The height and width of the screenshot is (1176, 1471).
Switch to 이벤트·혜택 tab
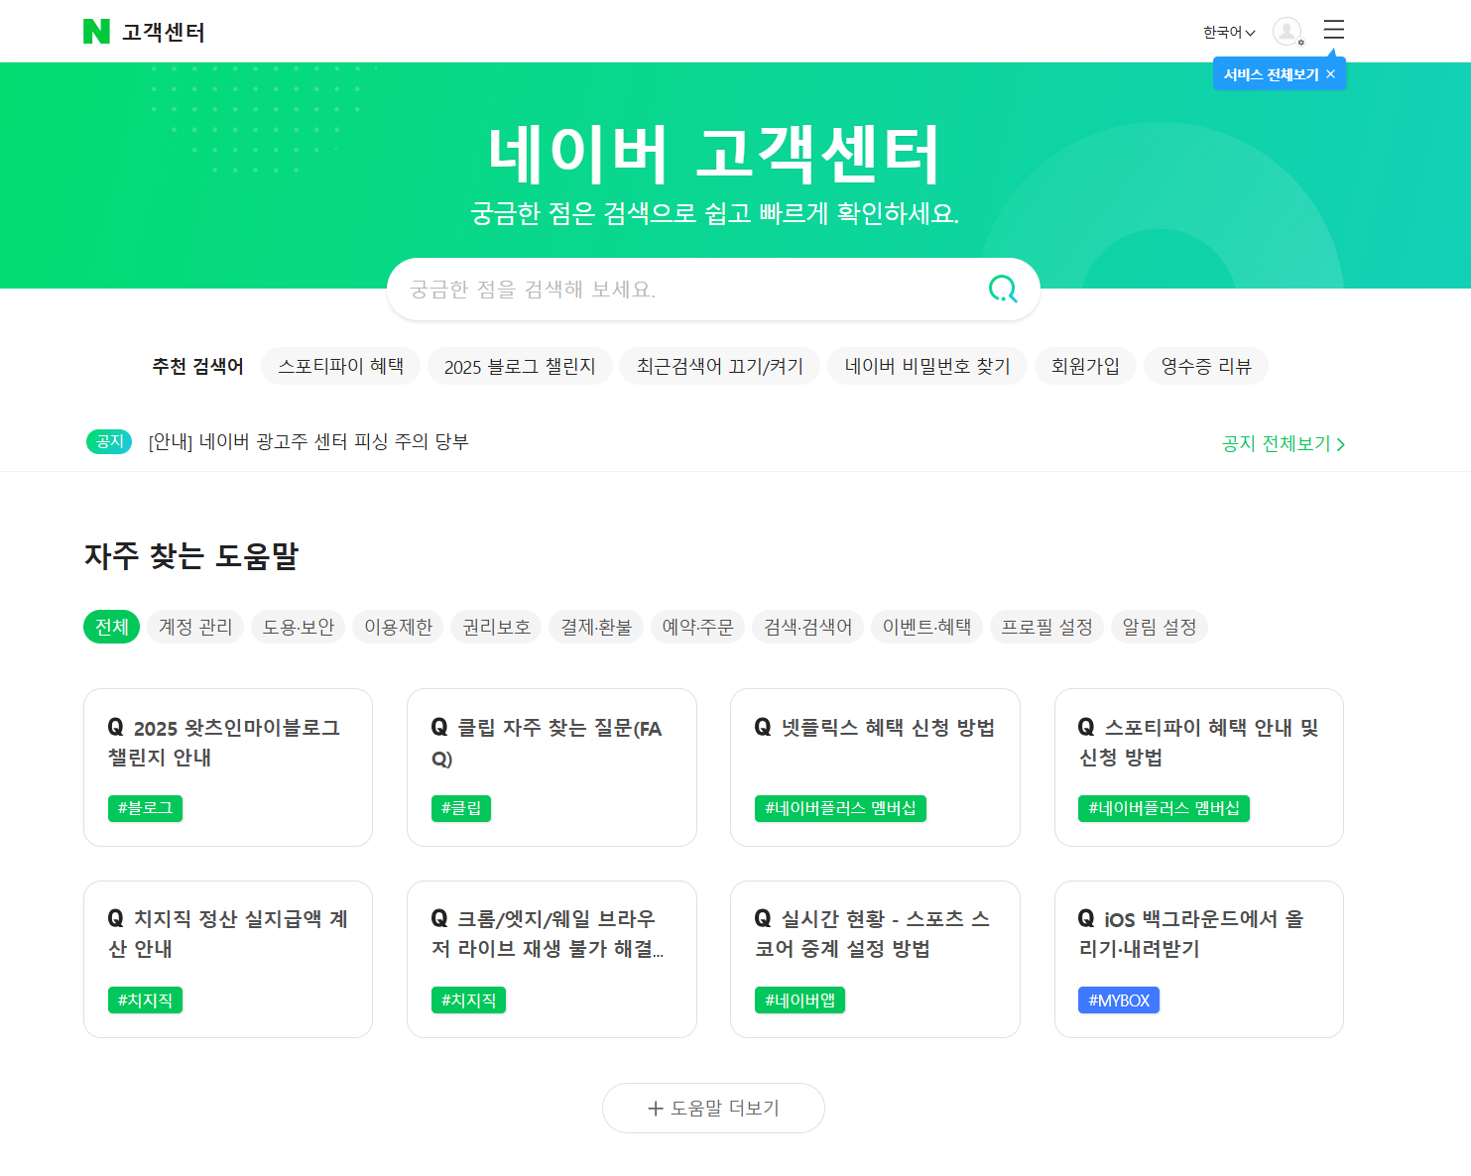(x=927, y=627)
